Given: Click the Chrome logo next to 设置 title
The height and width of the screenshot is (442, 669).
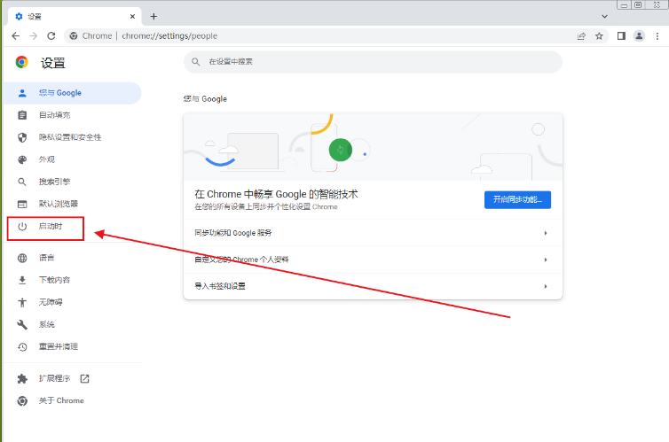Looking at the screenshot, I should (22, 62).
